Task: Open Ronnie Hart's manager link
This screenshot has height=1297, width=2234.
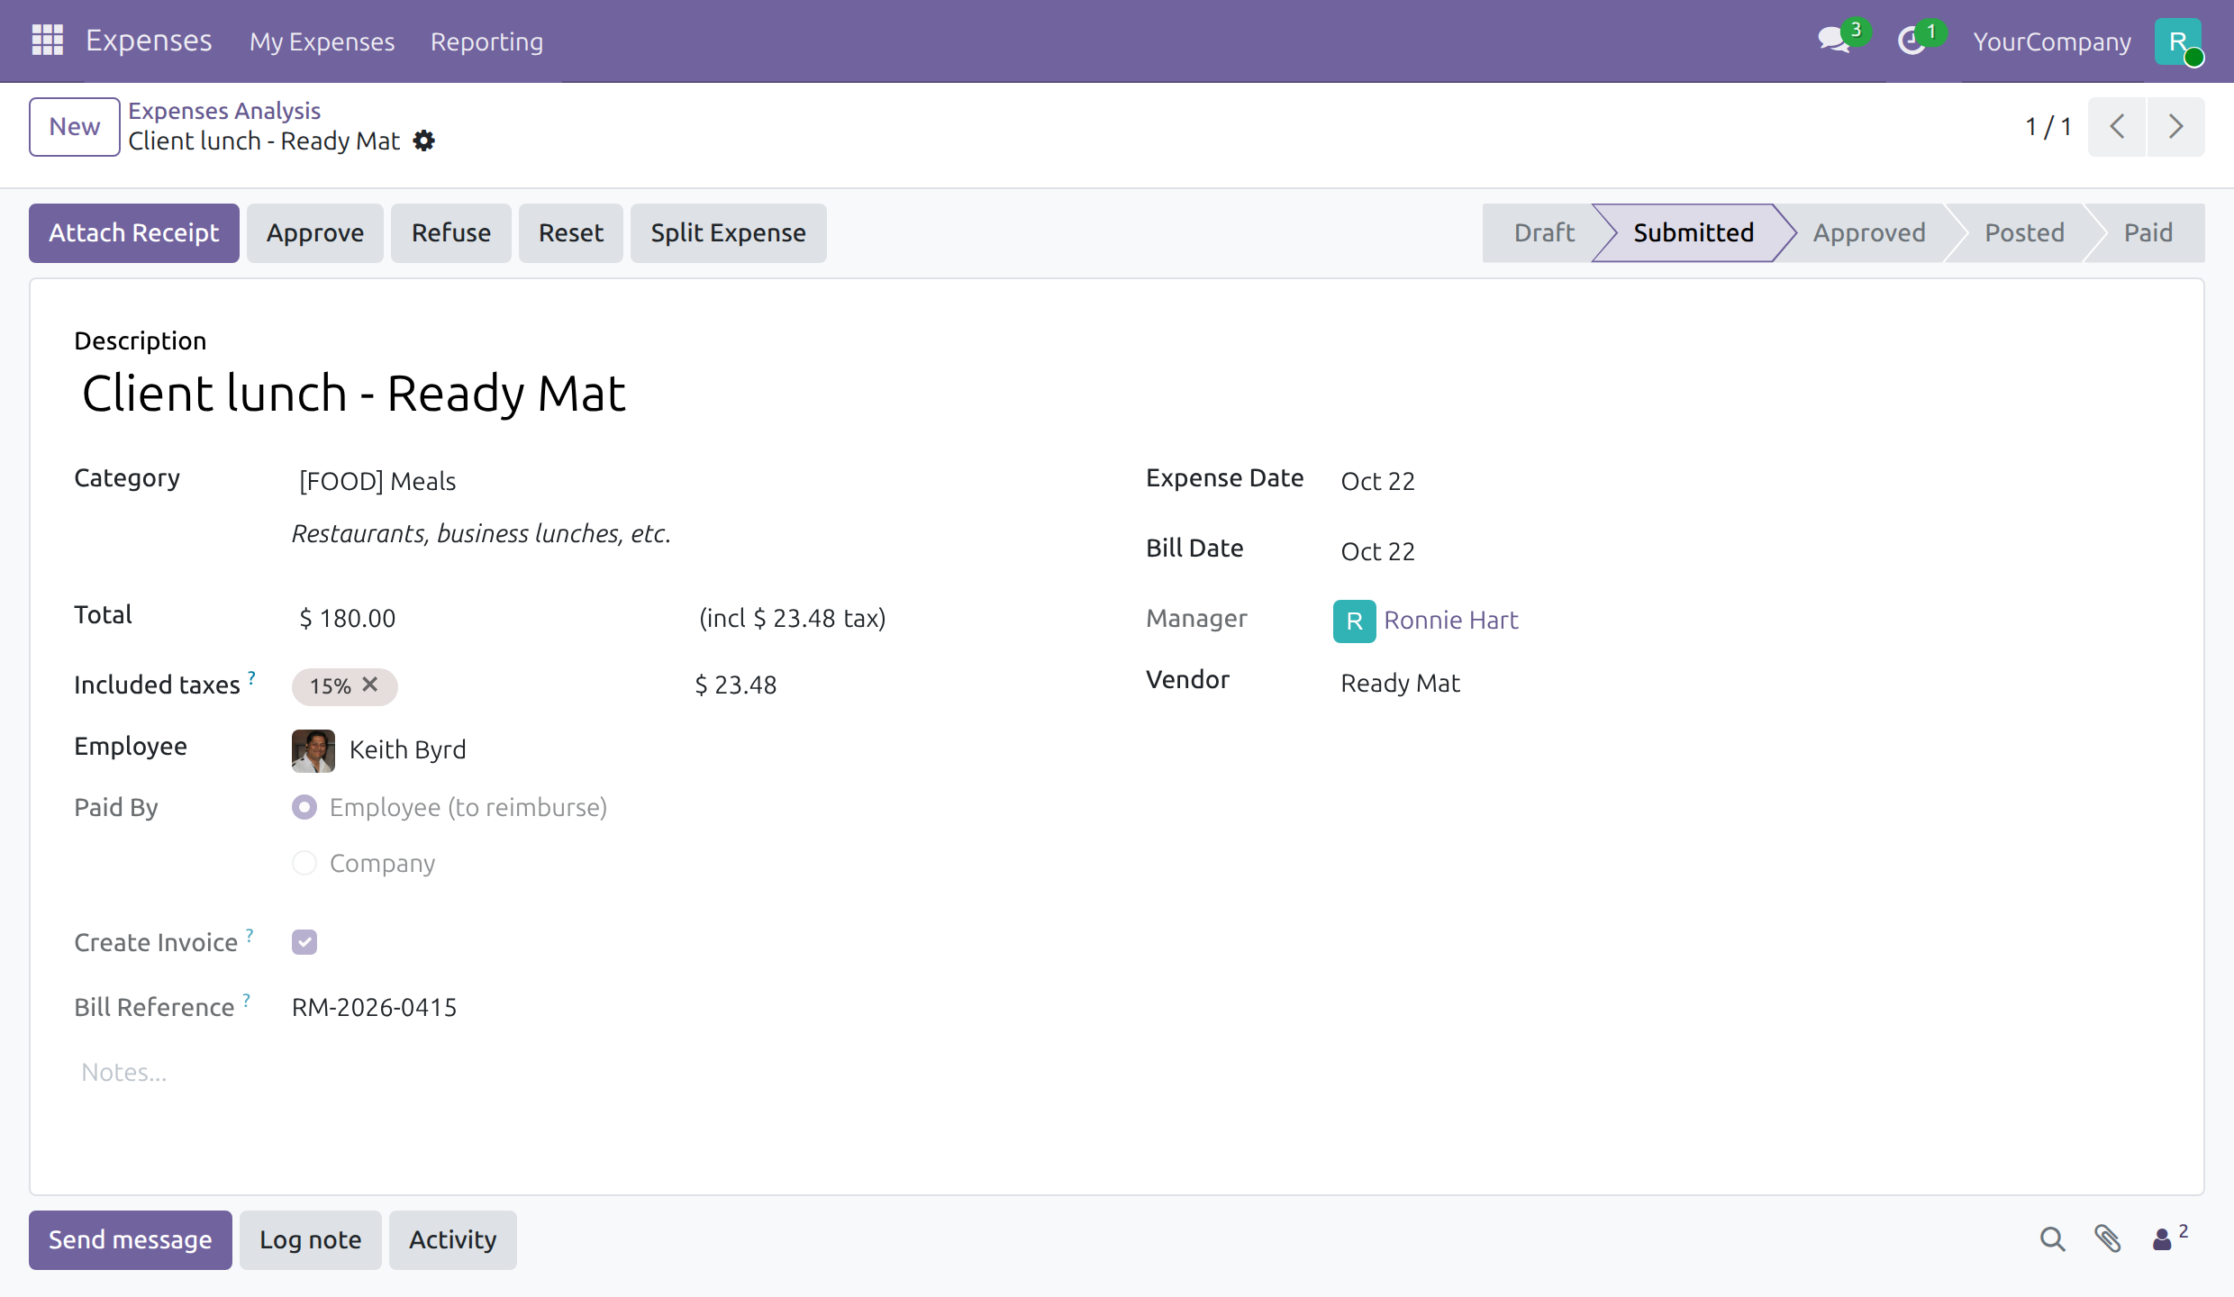Action: 1450,620
